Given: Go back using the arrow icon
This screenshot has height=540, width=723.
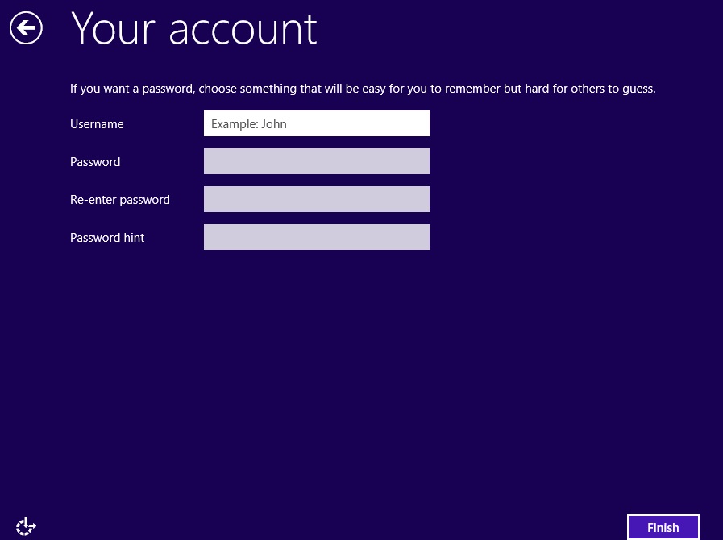Looking at the screenshot, I should pos(26,28).
